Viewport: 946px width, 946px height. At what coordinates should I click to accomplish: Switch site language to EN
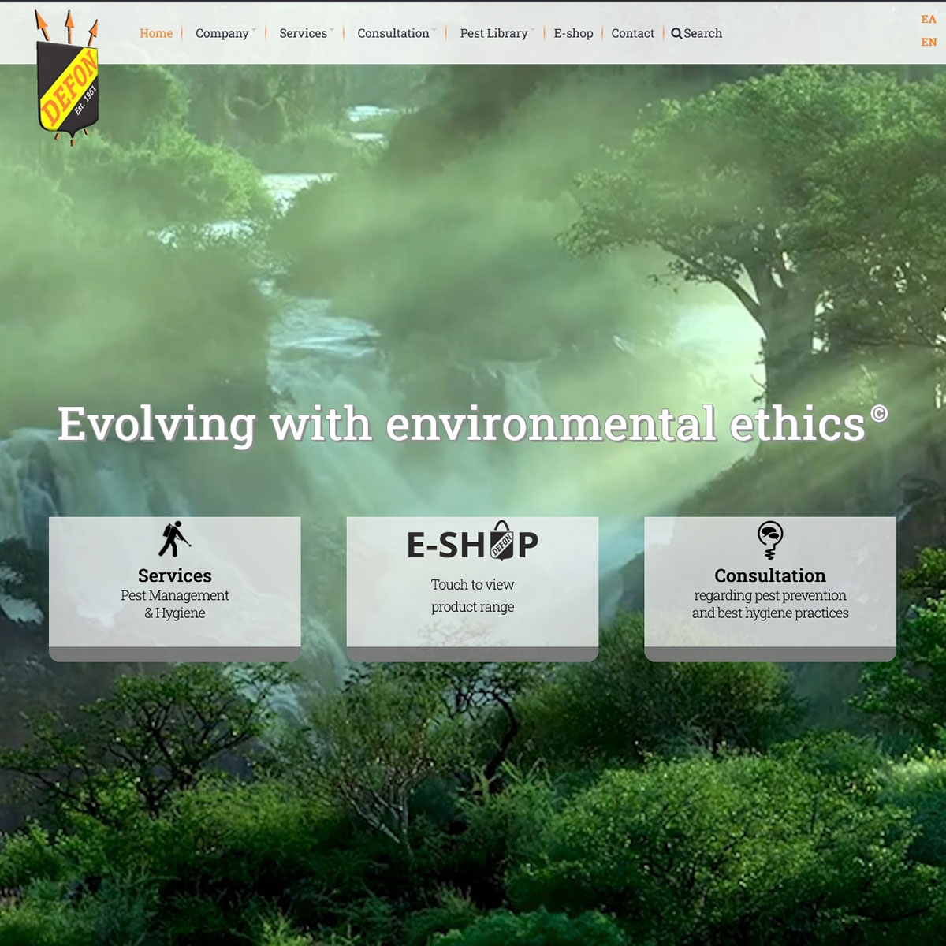pos(929,43)
